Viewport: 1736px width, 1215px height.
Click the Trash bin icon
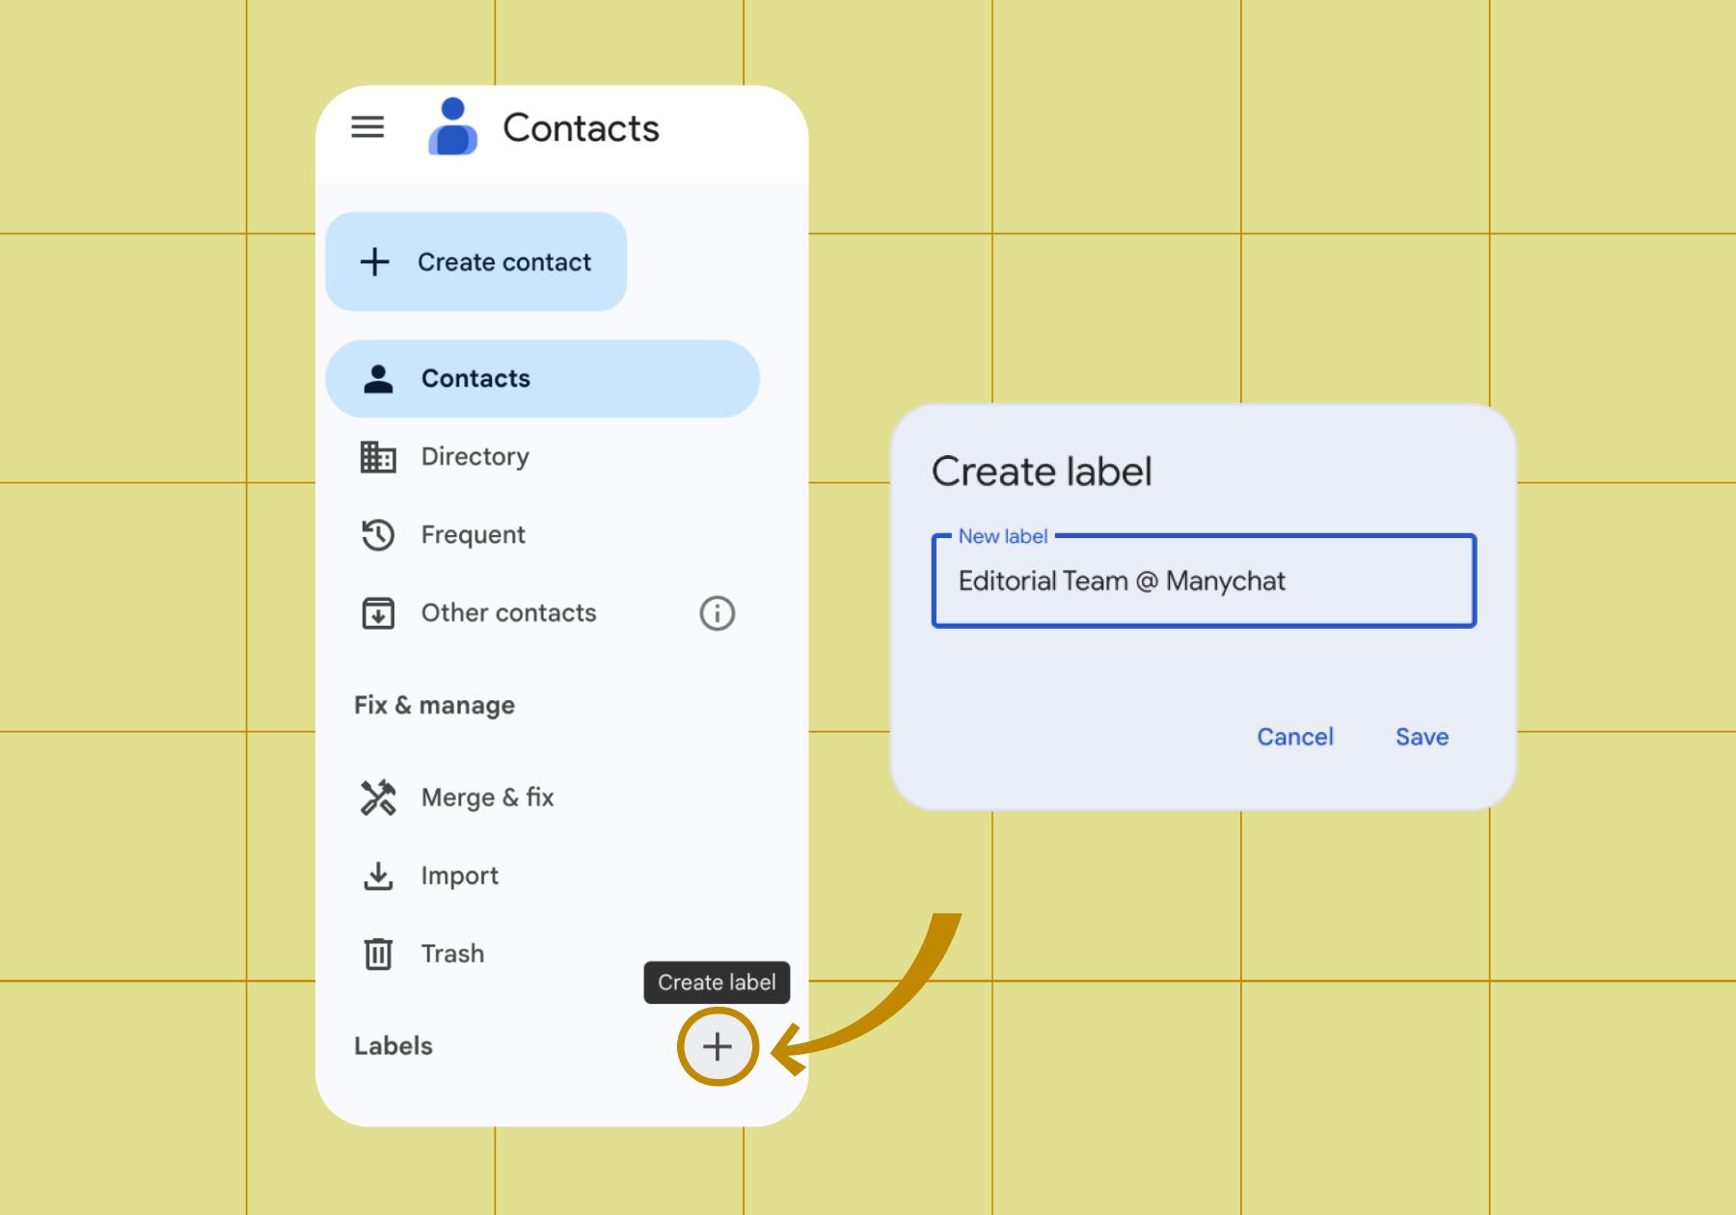pyautogui.click(x=378, y=954)
